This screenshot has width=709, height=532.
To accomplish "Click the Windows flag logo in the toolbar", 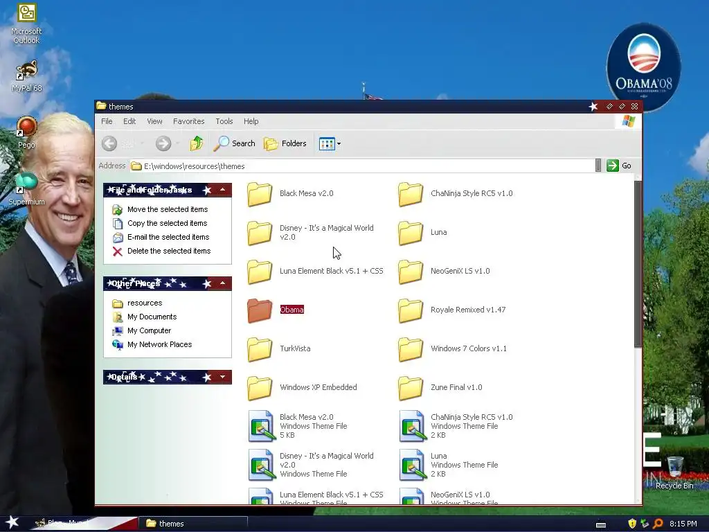I will (628, 121).
